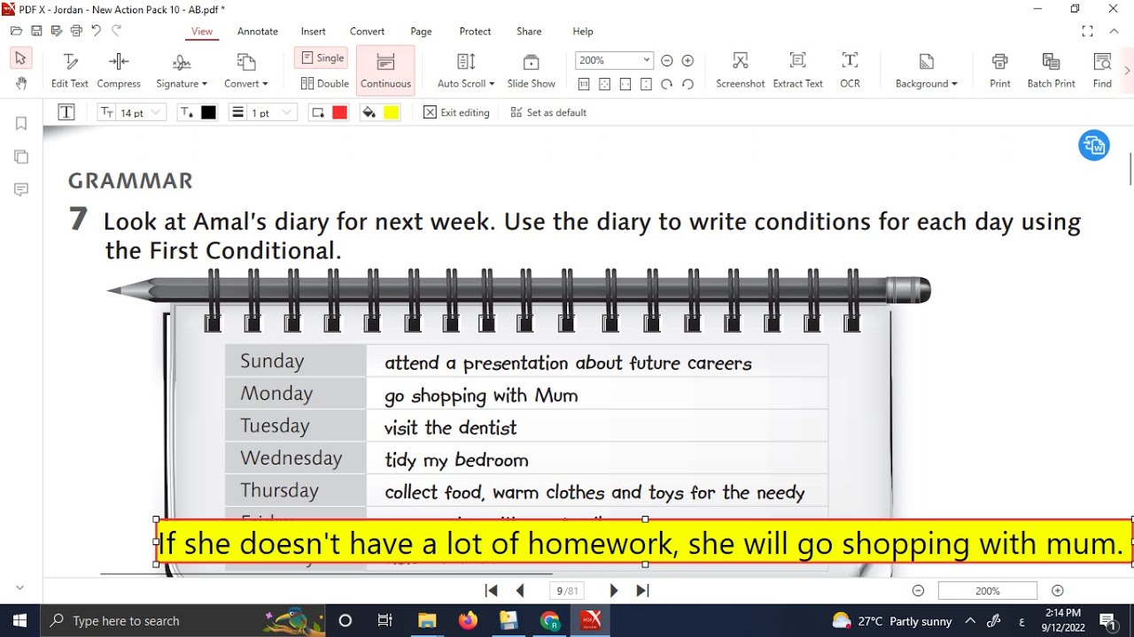Viewport: 1134px width, 637px height.
Task: Open the Share tab
Action: point(529,31)
